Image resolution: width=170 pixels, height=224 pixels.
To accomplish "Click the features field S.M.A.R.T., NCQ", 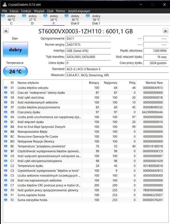I will point(117,75).
